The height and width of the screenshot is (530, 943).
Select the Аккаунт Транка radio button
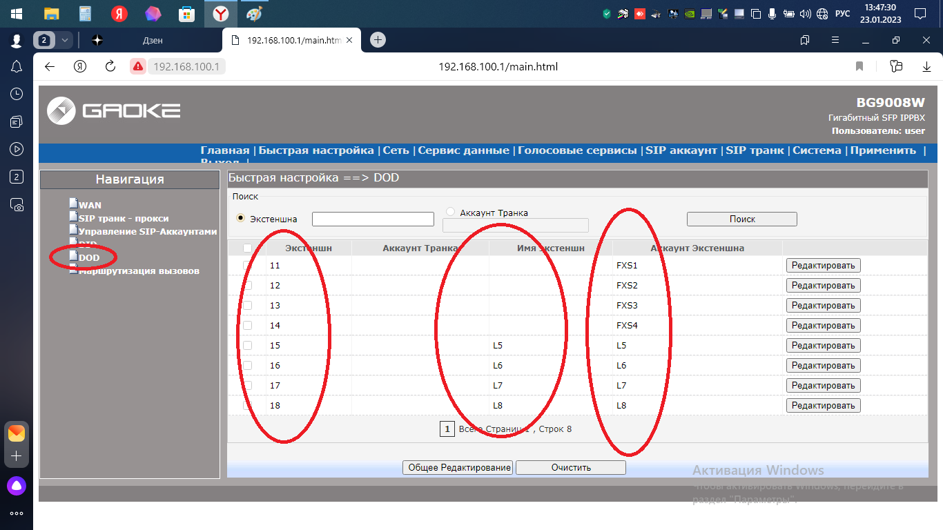pos(451,212)
